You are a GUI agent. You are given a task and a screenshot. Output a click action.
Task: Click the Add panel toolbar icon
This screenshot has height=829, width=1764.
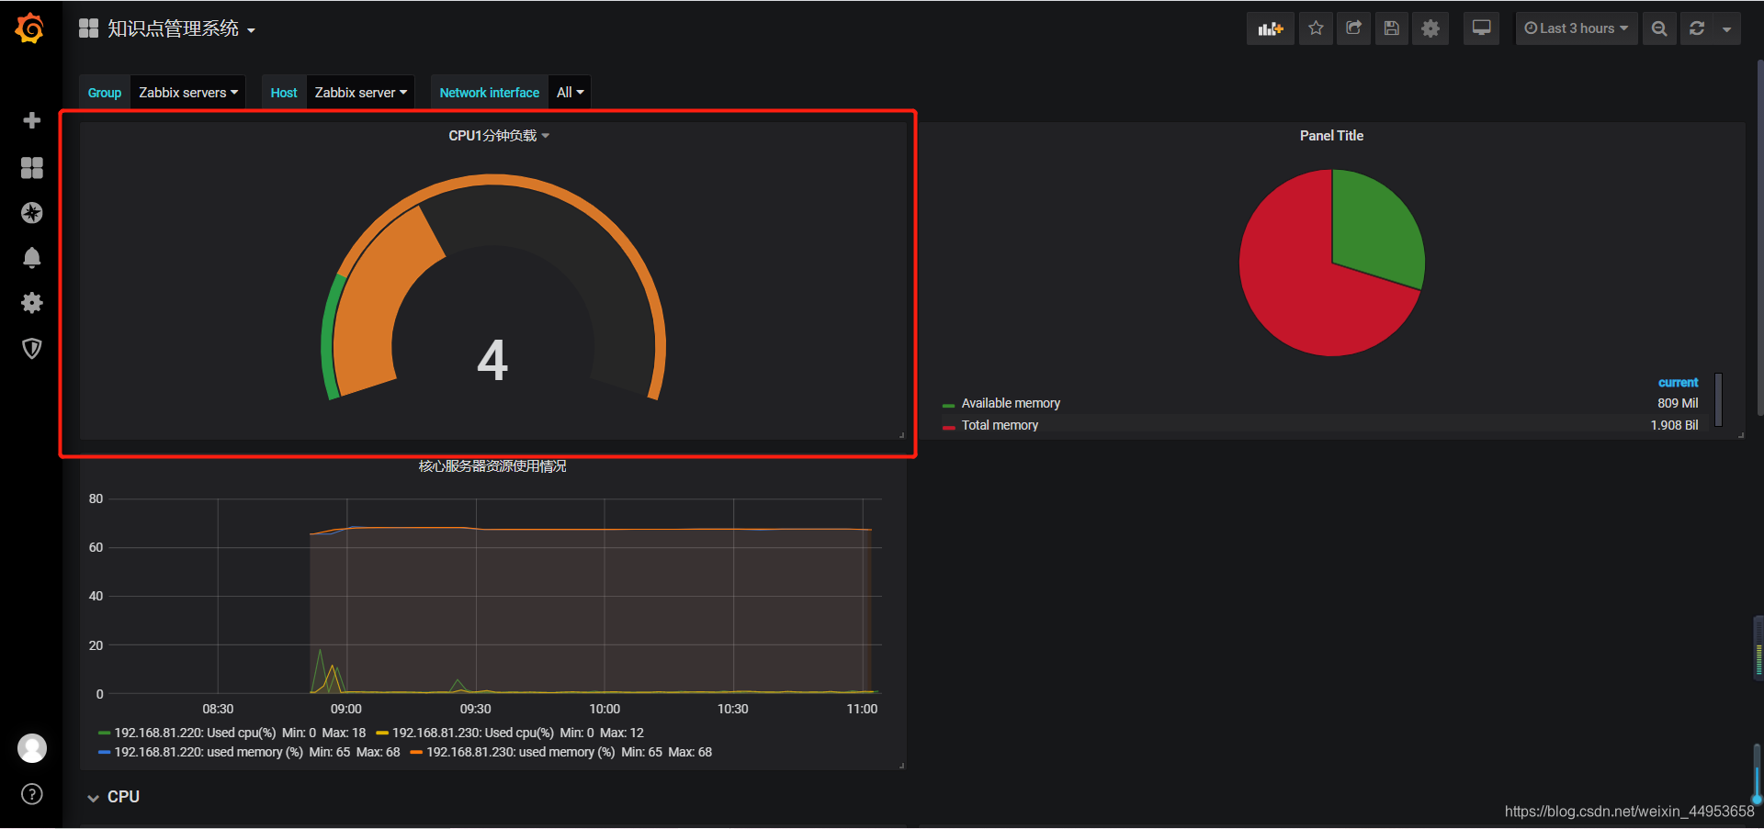pyautogui.click(x=1271, y=28)
